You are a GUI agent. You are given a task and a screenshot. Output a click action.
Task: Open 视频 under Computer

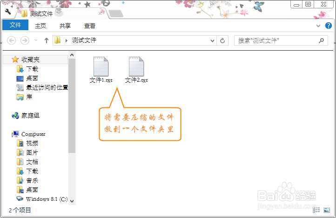coord(32,143)
